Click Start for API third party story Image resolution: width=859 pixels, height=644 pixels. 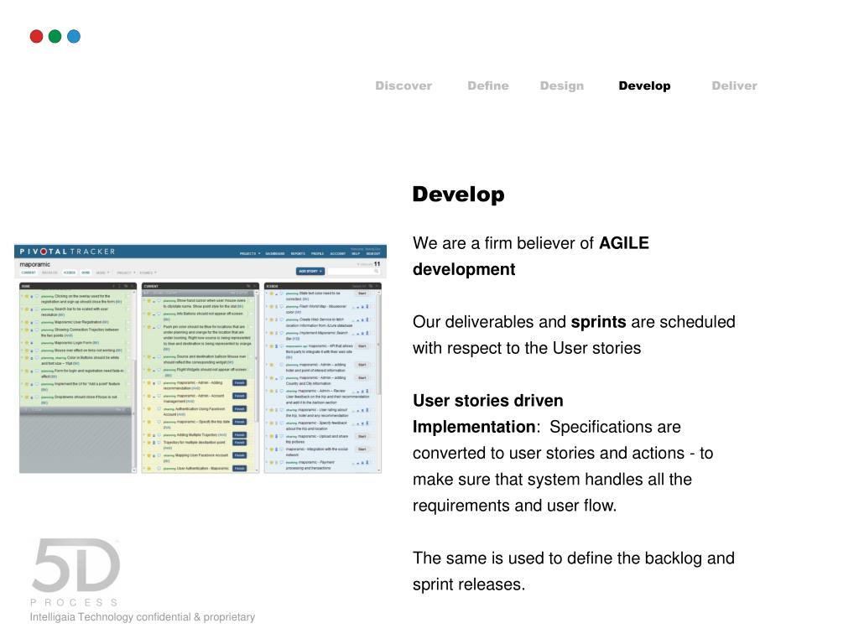(362, 346)
